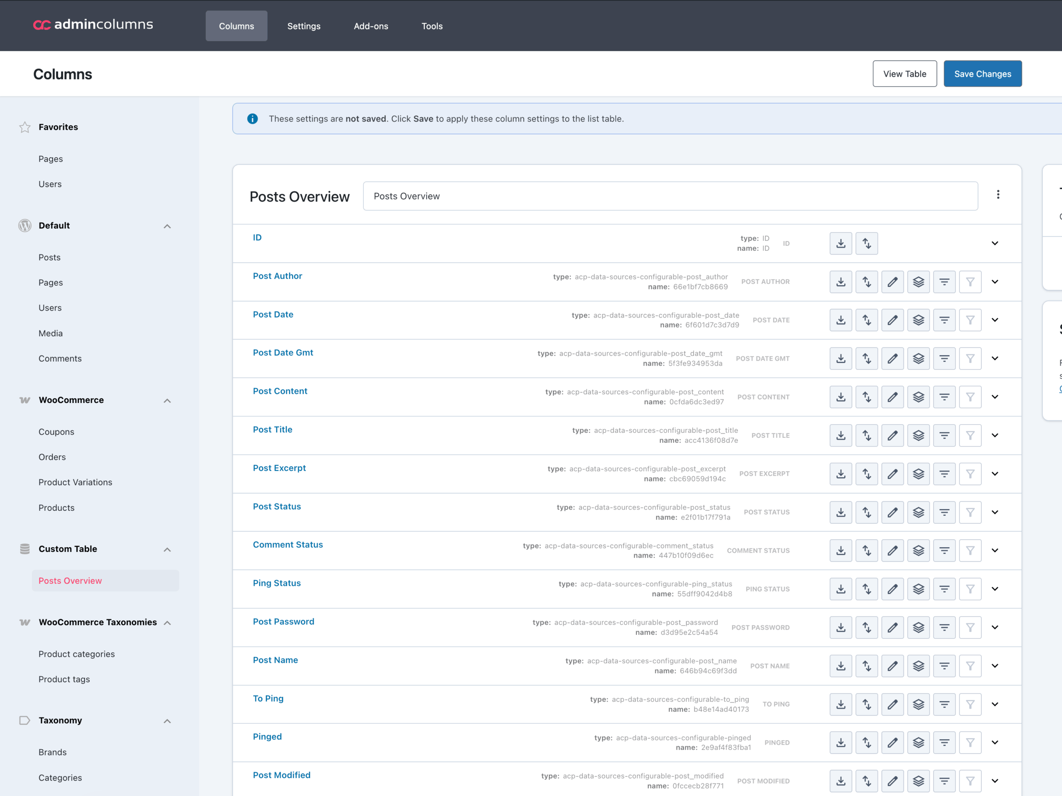This screenshot has width=1062, height=796.
Task: Expand the Post Date Gmt column settings
Action: [995, 359]
